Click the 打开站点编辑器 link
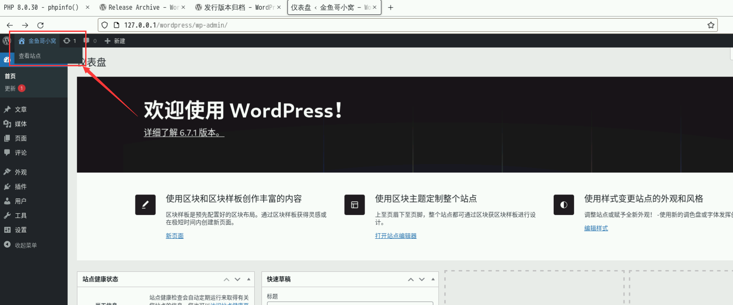Viewport: 733px width, 305px height. click(396, 236)
